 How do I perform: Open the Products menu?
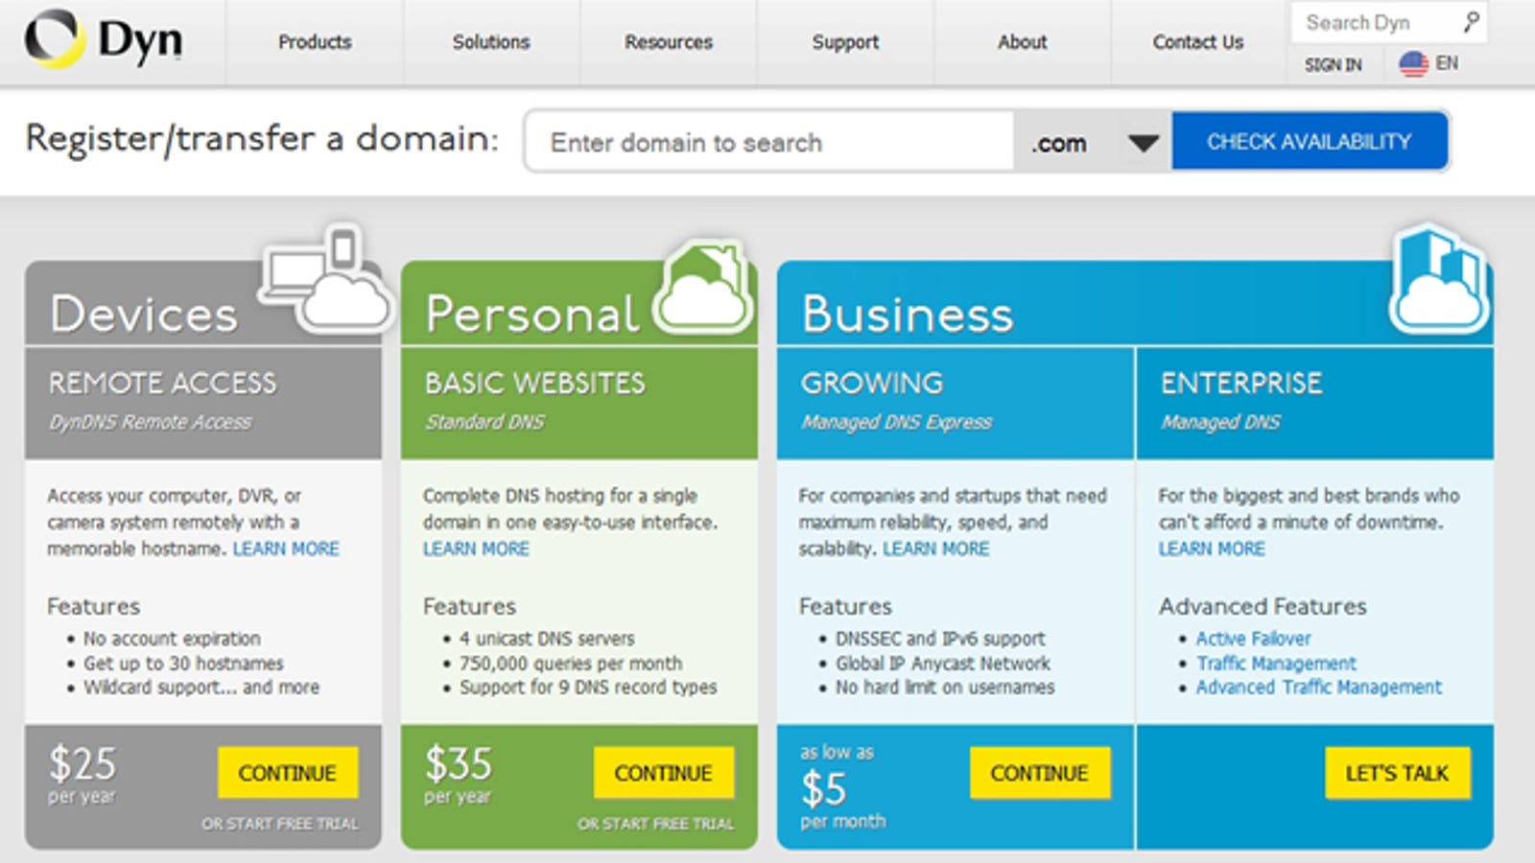(x=315, y=42)
